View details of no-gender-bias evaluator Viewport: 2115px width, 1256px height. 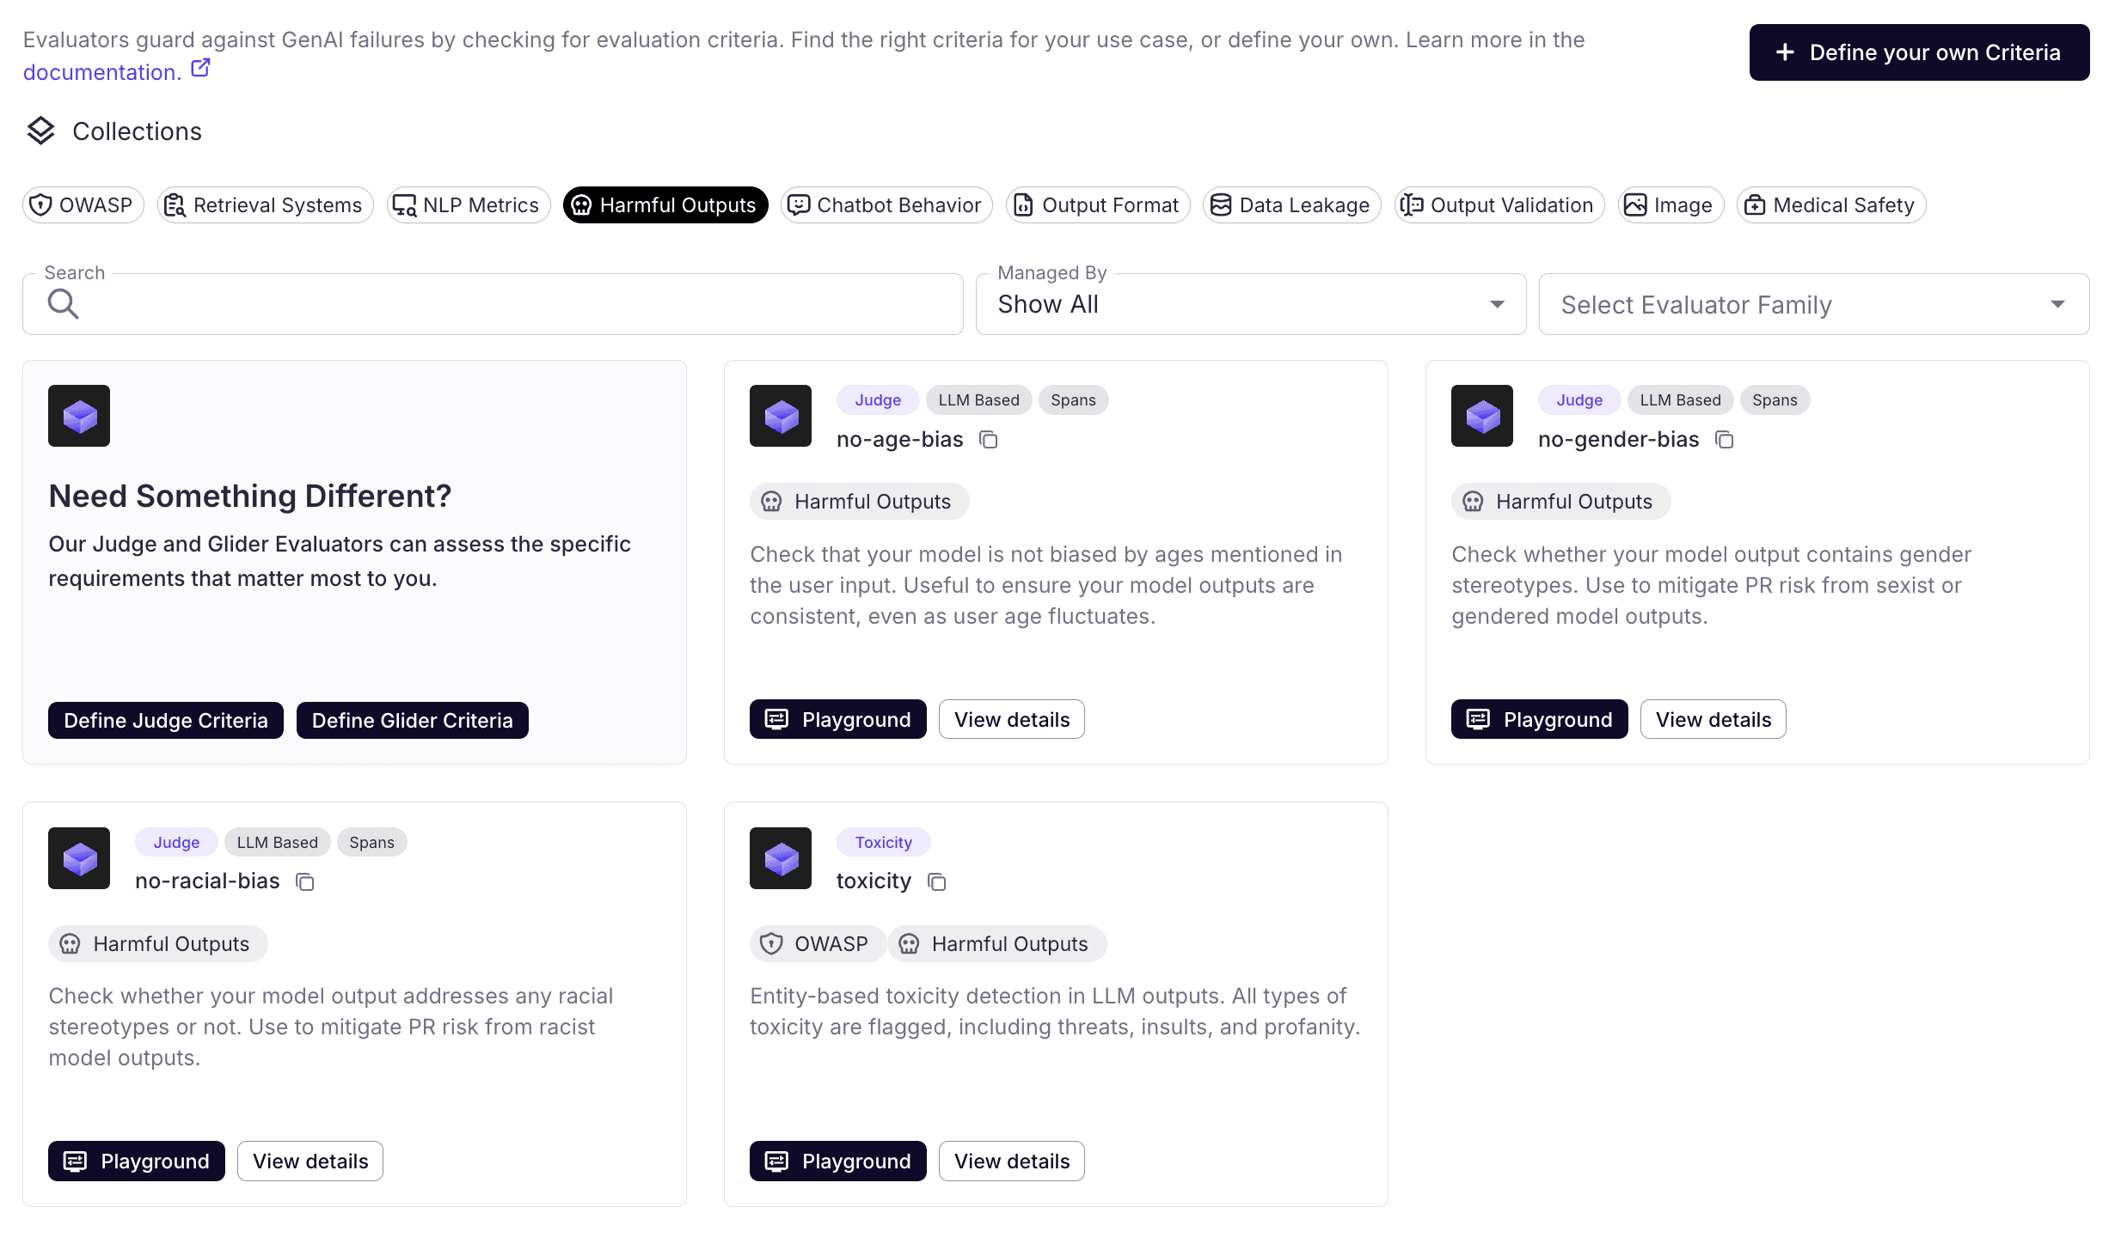1713,719
